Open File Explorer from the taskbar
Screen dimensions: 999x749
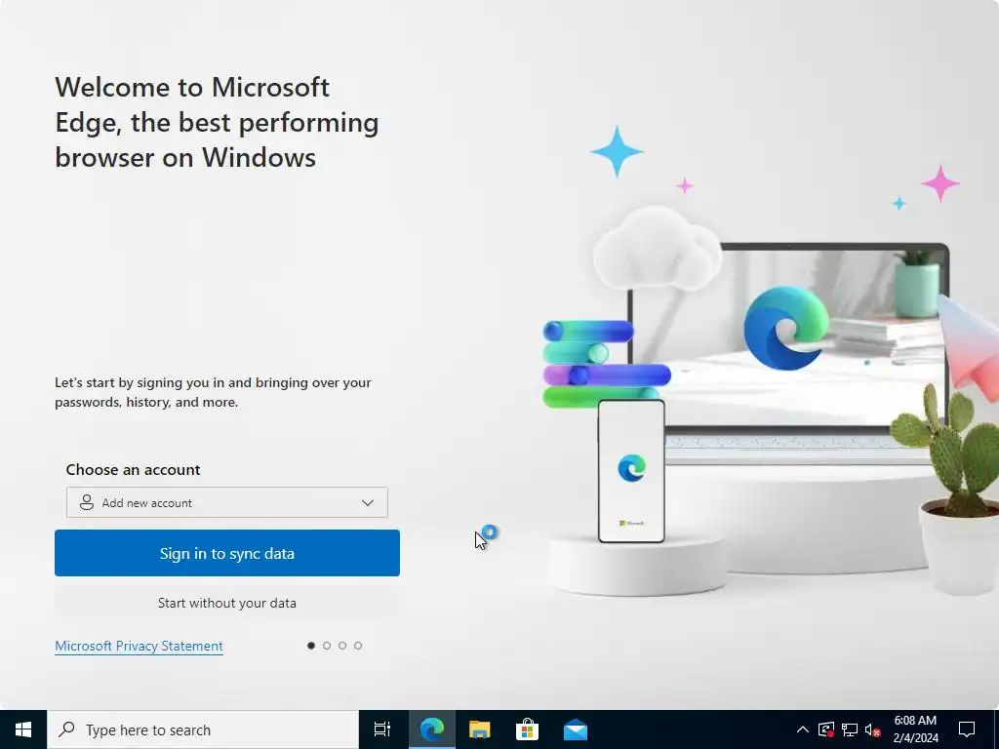tap(480, 729)
